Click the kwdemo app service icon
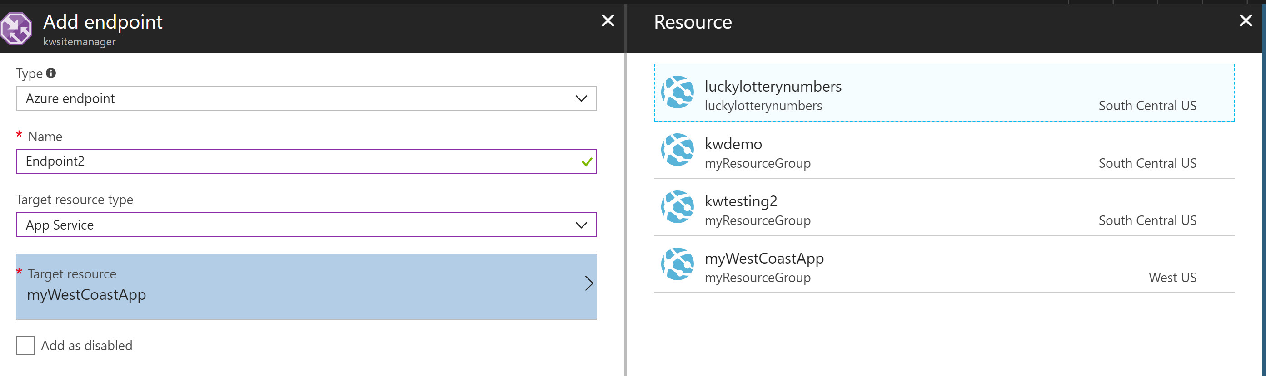Viewport: 1266px width, 376px height. click(x=677, y=150)
